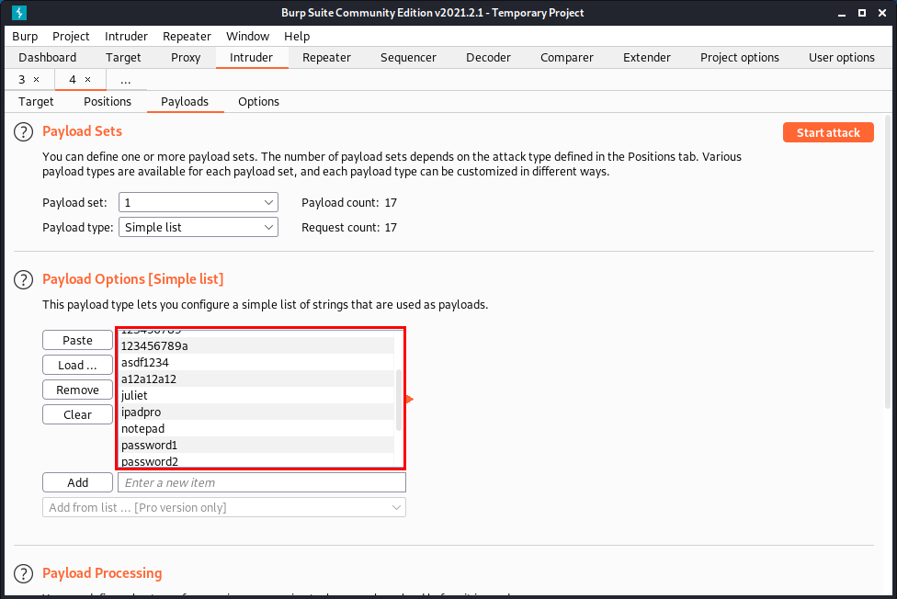Switch to the Proxy tab

coord(186,57)
